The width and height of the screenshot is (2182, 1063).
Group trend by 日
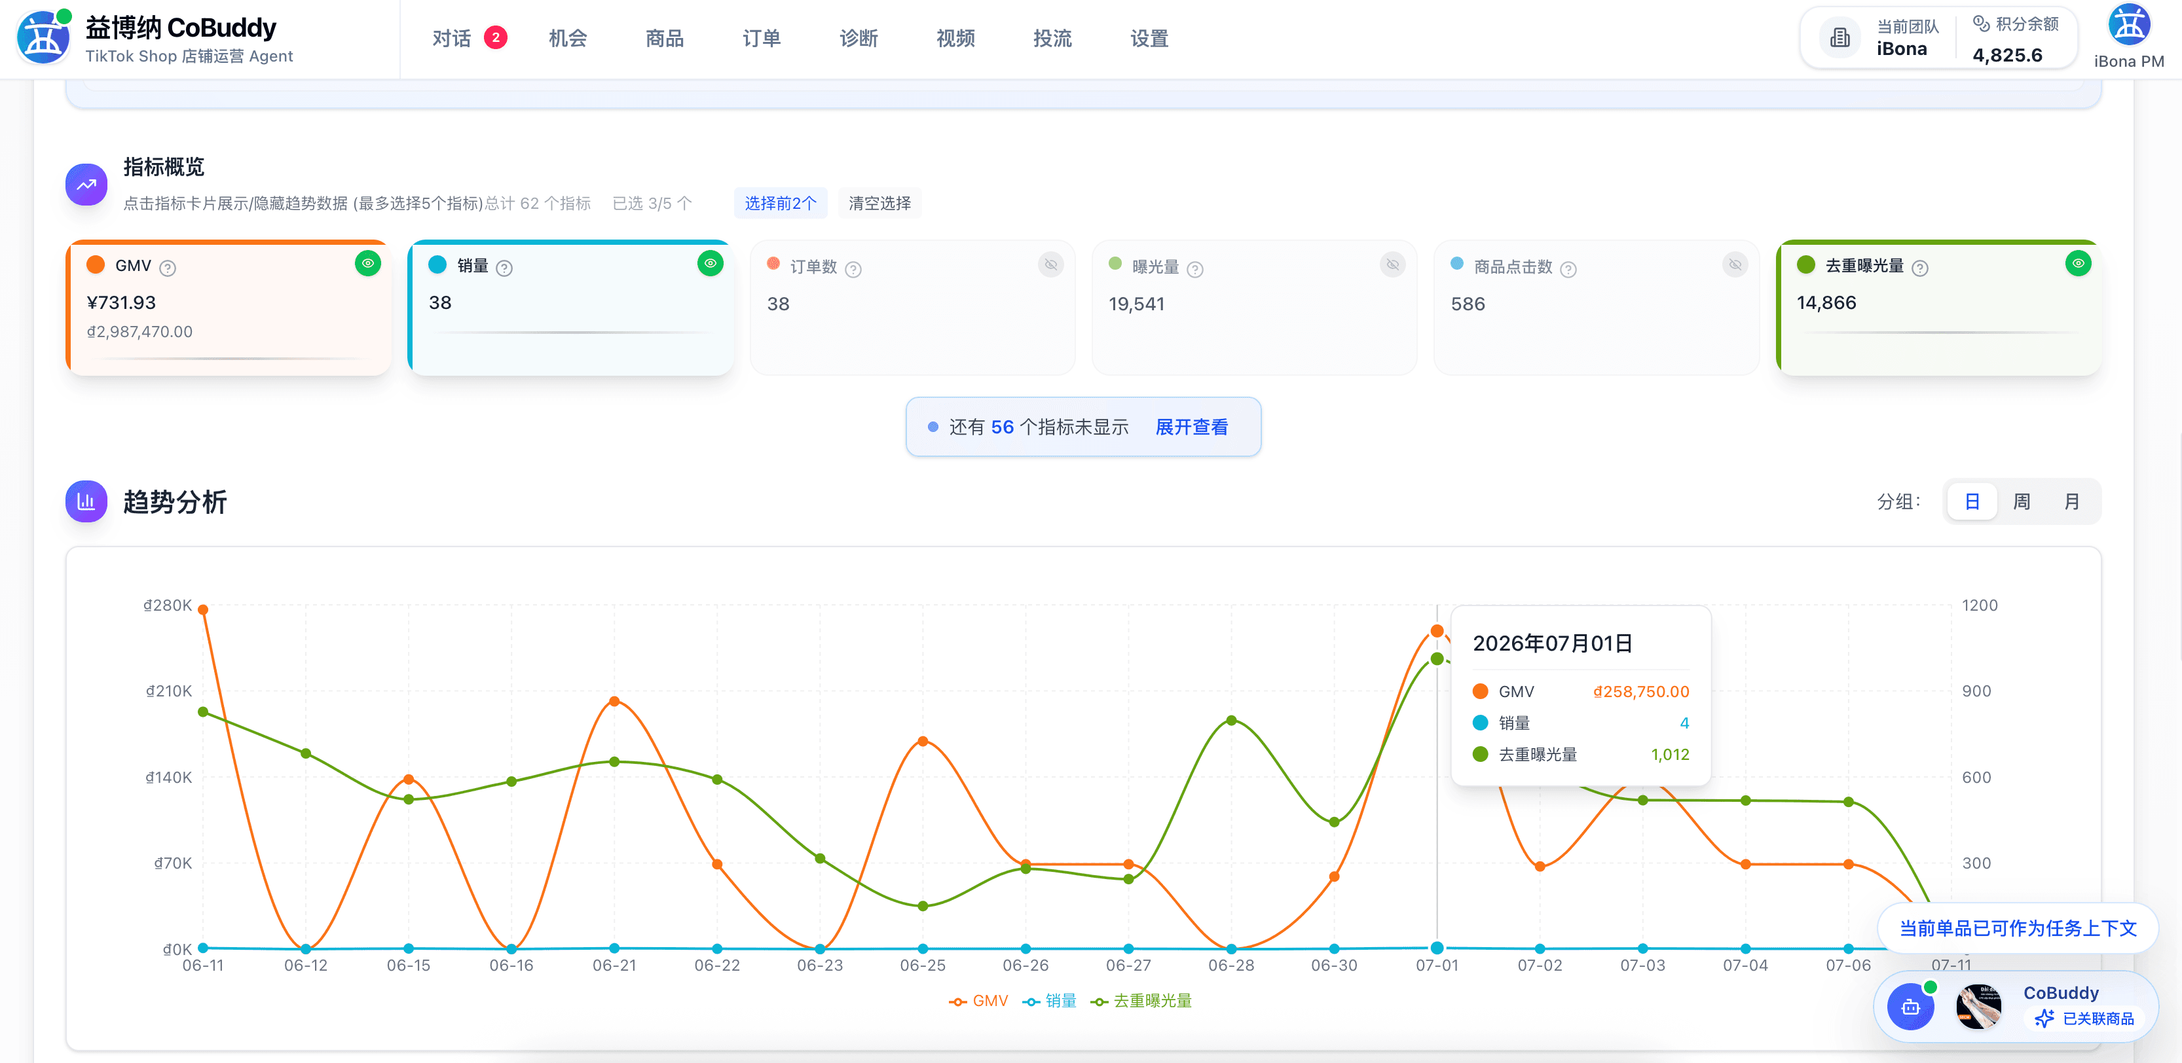tap(1971, 502)
